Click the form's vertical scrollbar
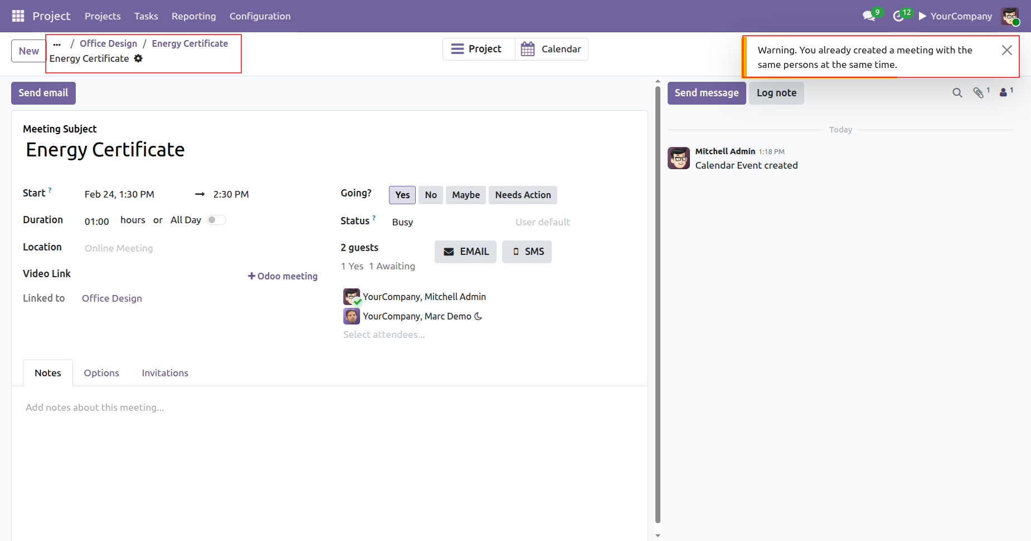This screenshot has width=1031, height=541. (658, 303)
